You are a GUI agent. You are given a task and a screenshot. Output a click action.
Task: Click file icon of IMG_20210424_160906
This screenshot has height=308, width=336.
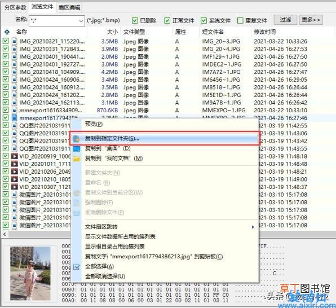click(x=14, y=80)
